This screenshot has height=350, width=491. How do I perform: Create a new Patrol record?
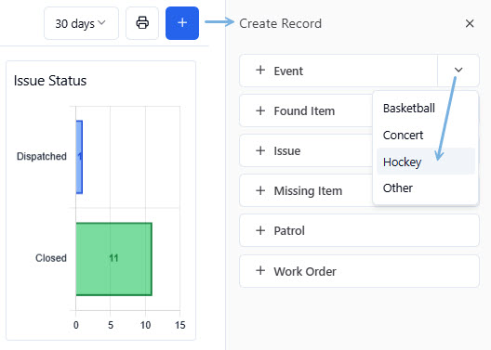pyautogui.click(x=359, y=230)
